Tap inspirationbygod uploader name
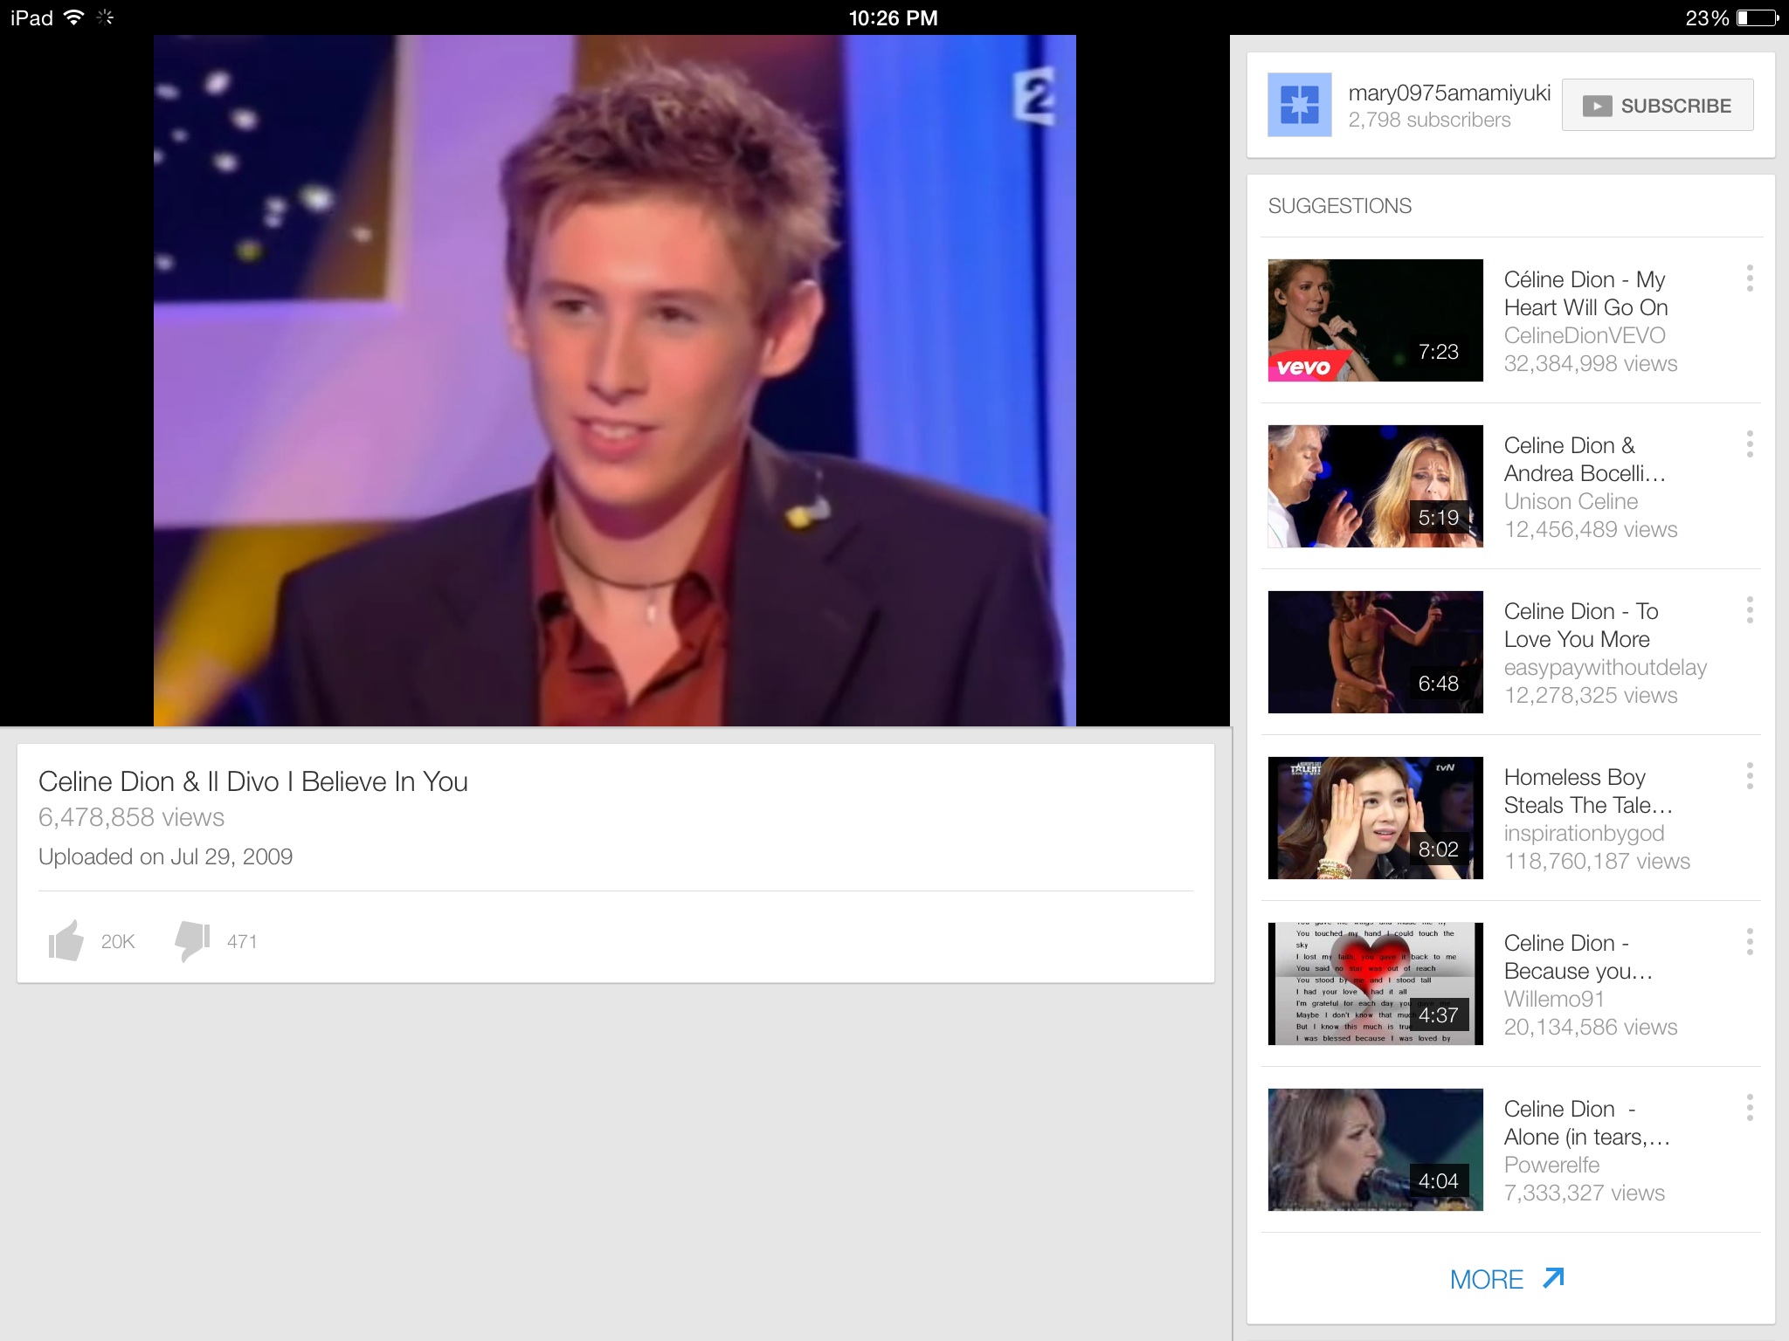This screenshot has width=1789, height=1341. (1584, 833)
